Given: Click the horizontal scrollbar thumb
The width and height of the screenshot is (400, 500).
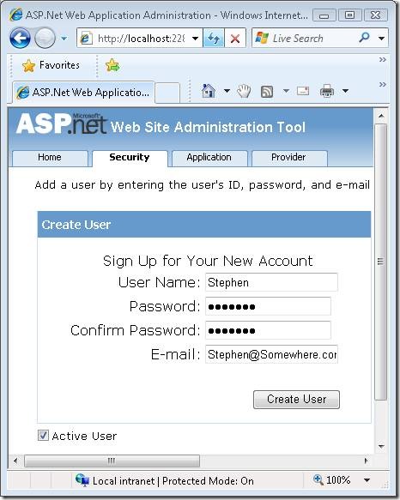Looking at the screenshot, I should coord(112,461).
